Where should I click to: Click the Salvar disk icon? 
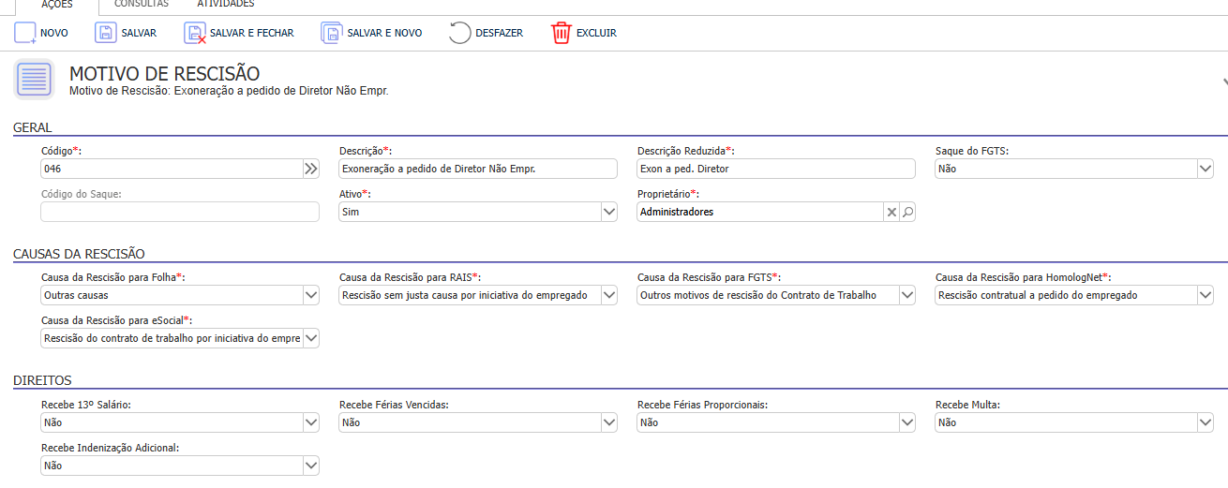pos(106,33)
